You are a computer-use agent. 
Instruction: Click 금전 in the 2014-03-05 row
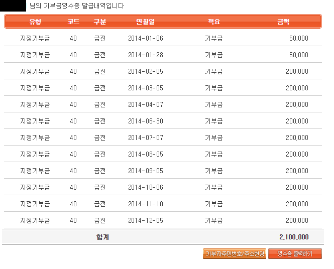tap(100, 88)
